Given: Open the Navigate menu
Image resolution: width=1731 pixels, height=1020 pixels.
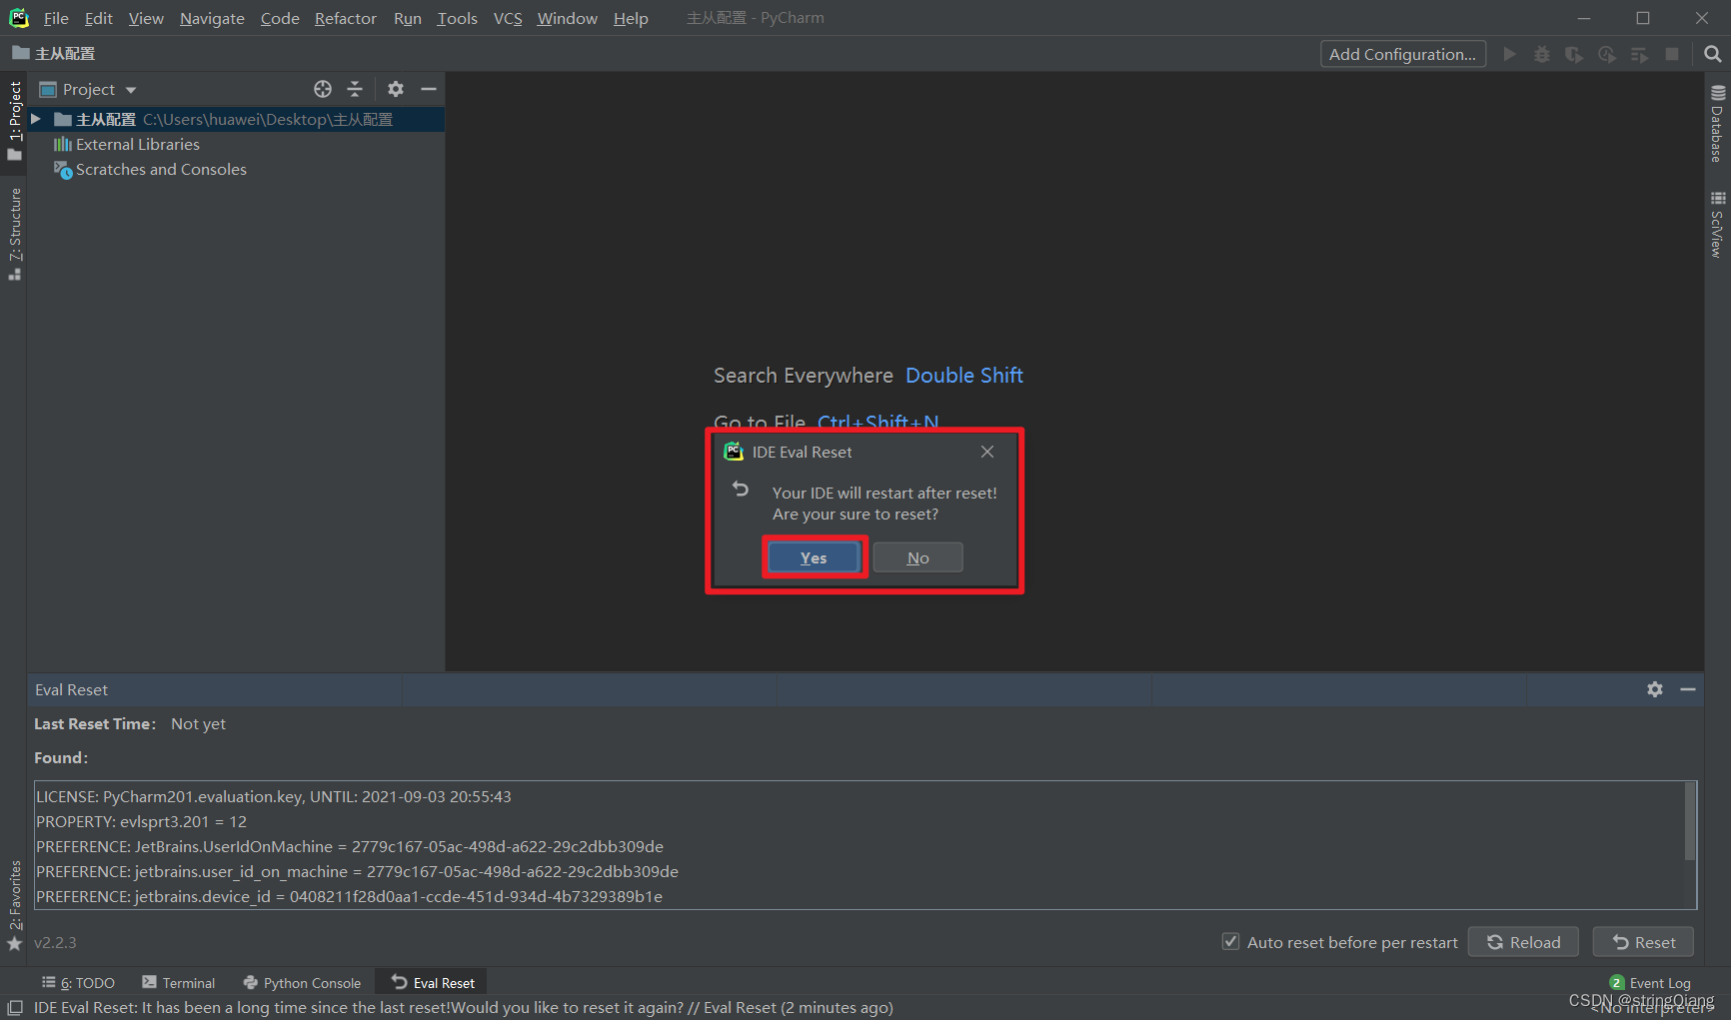Looking at the screenshot, I should [x=212, y=18].
